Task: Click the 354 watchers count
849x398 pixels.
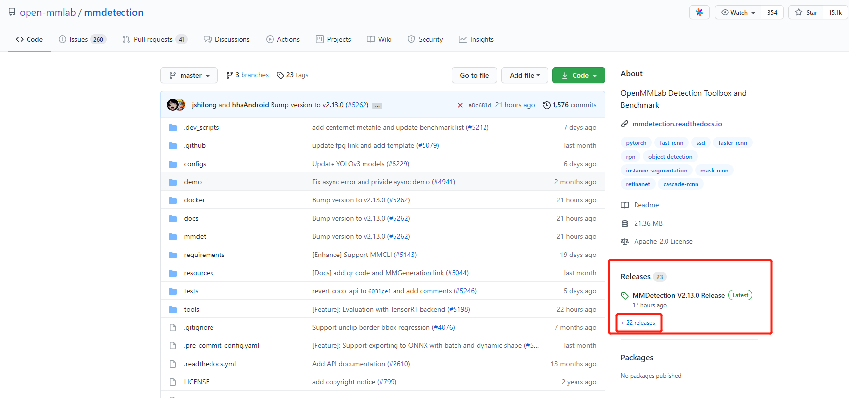Action: pos(772,12)
